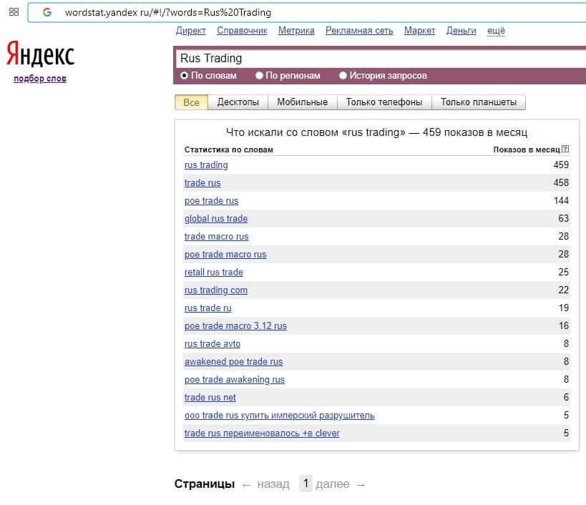Open the global rus trade keyword
586x505 pixels.
[x=215, y=219]
